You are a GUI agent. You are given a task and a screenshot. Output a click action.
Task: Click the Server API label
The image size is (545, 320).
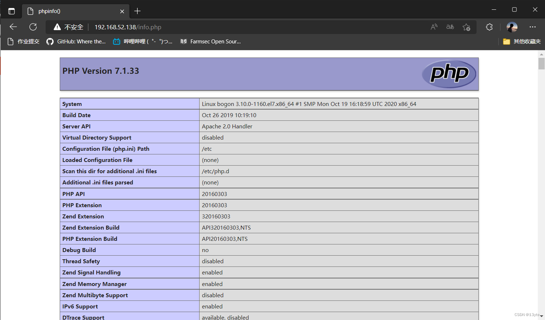click(76, 126)
